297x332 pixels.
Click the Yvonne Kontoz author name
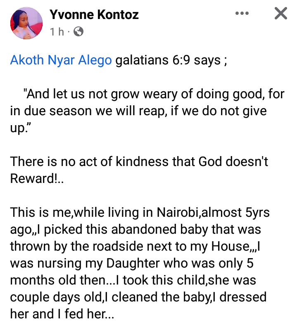click(x=94, y=14)
